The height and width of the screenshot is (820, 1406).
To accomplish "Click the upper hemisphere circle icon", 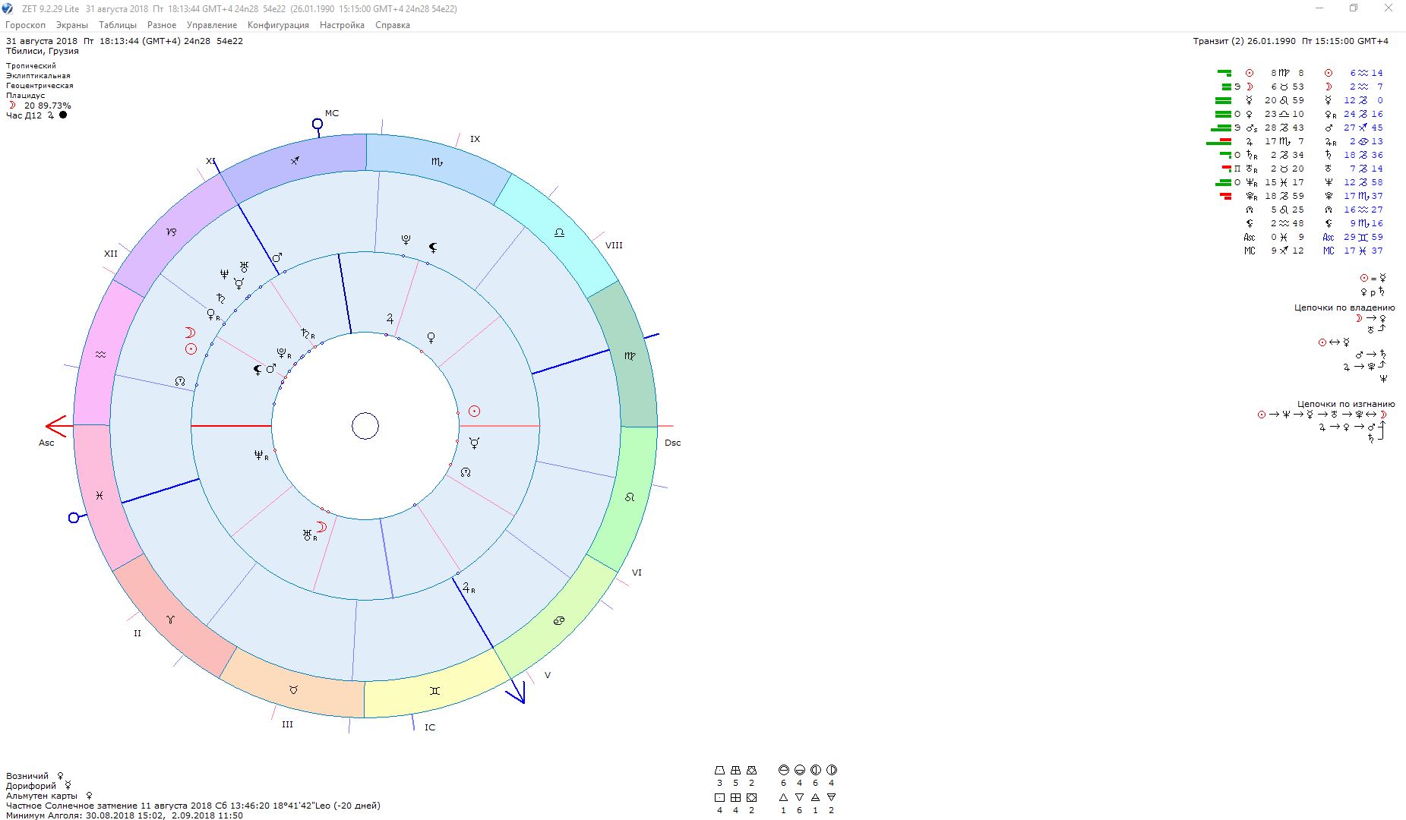I will point(783,770).
